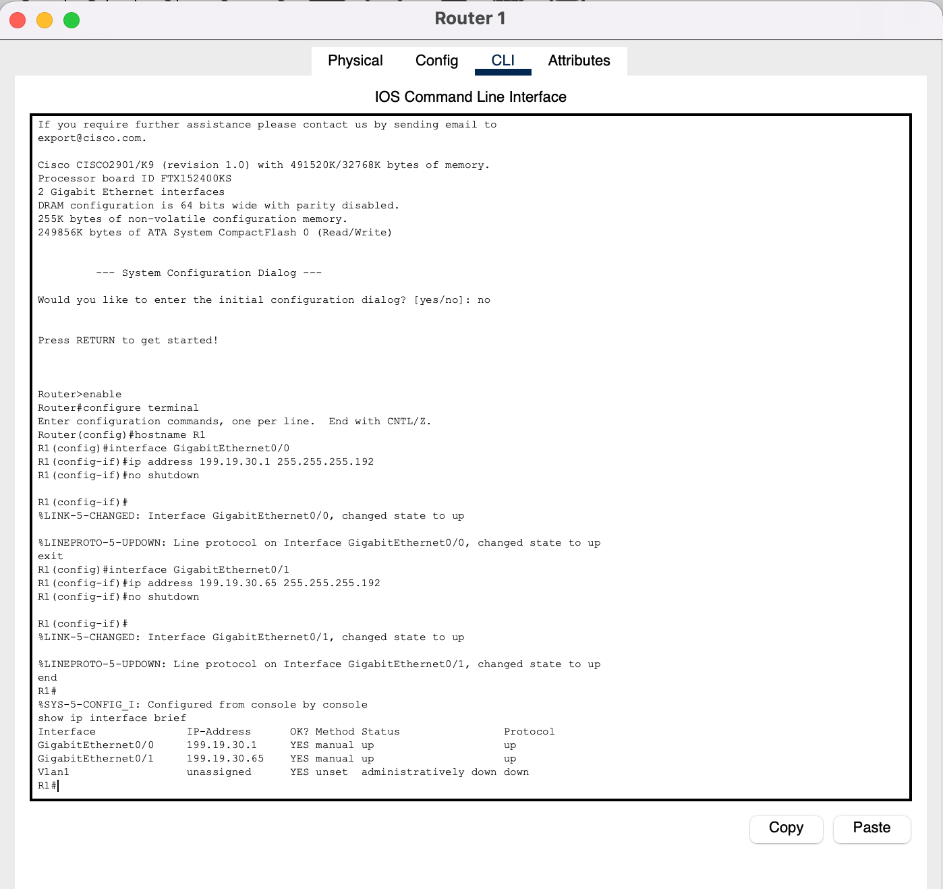Click 'Press RETURN to get started!' text
The height and width of the screenshot is (889, 943).
128,341
